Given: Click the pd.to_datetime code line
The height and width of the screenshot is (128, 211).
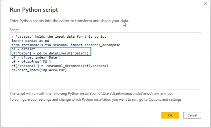Looking at the screenshot, I should pyautogui.click(x=50, y=53).
